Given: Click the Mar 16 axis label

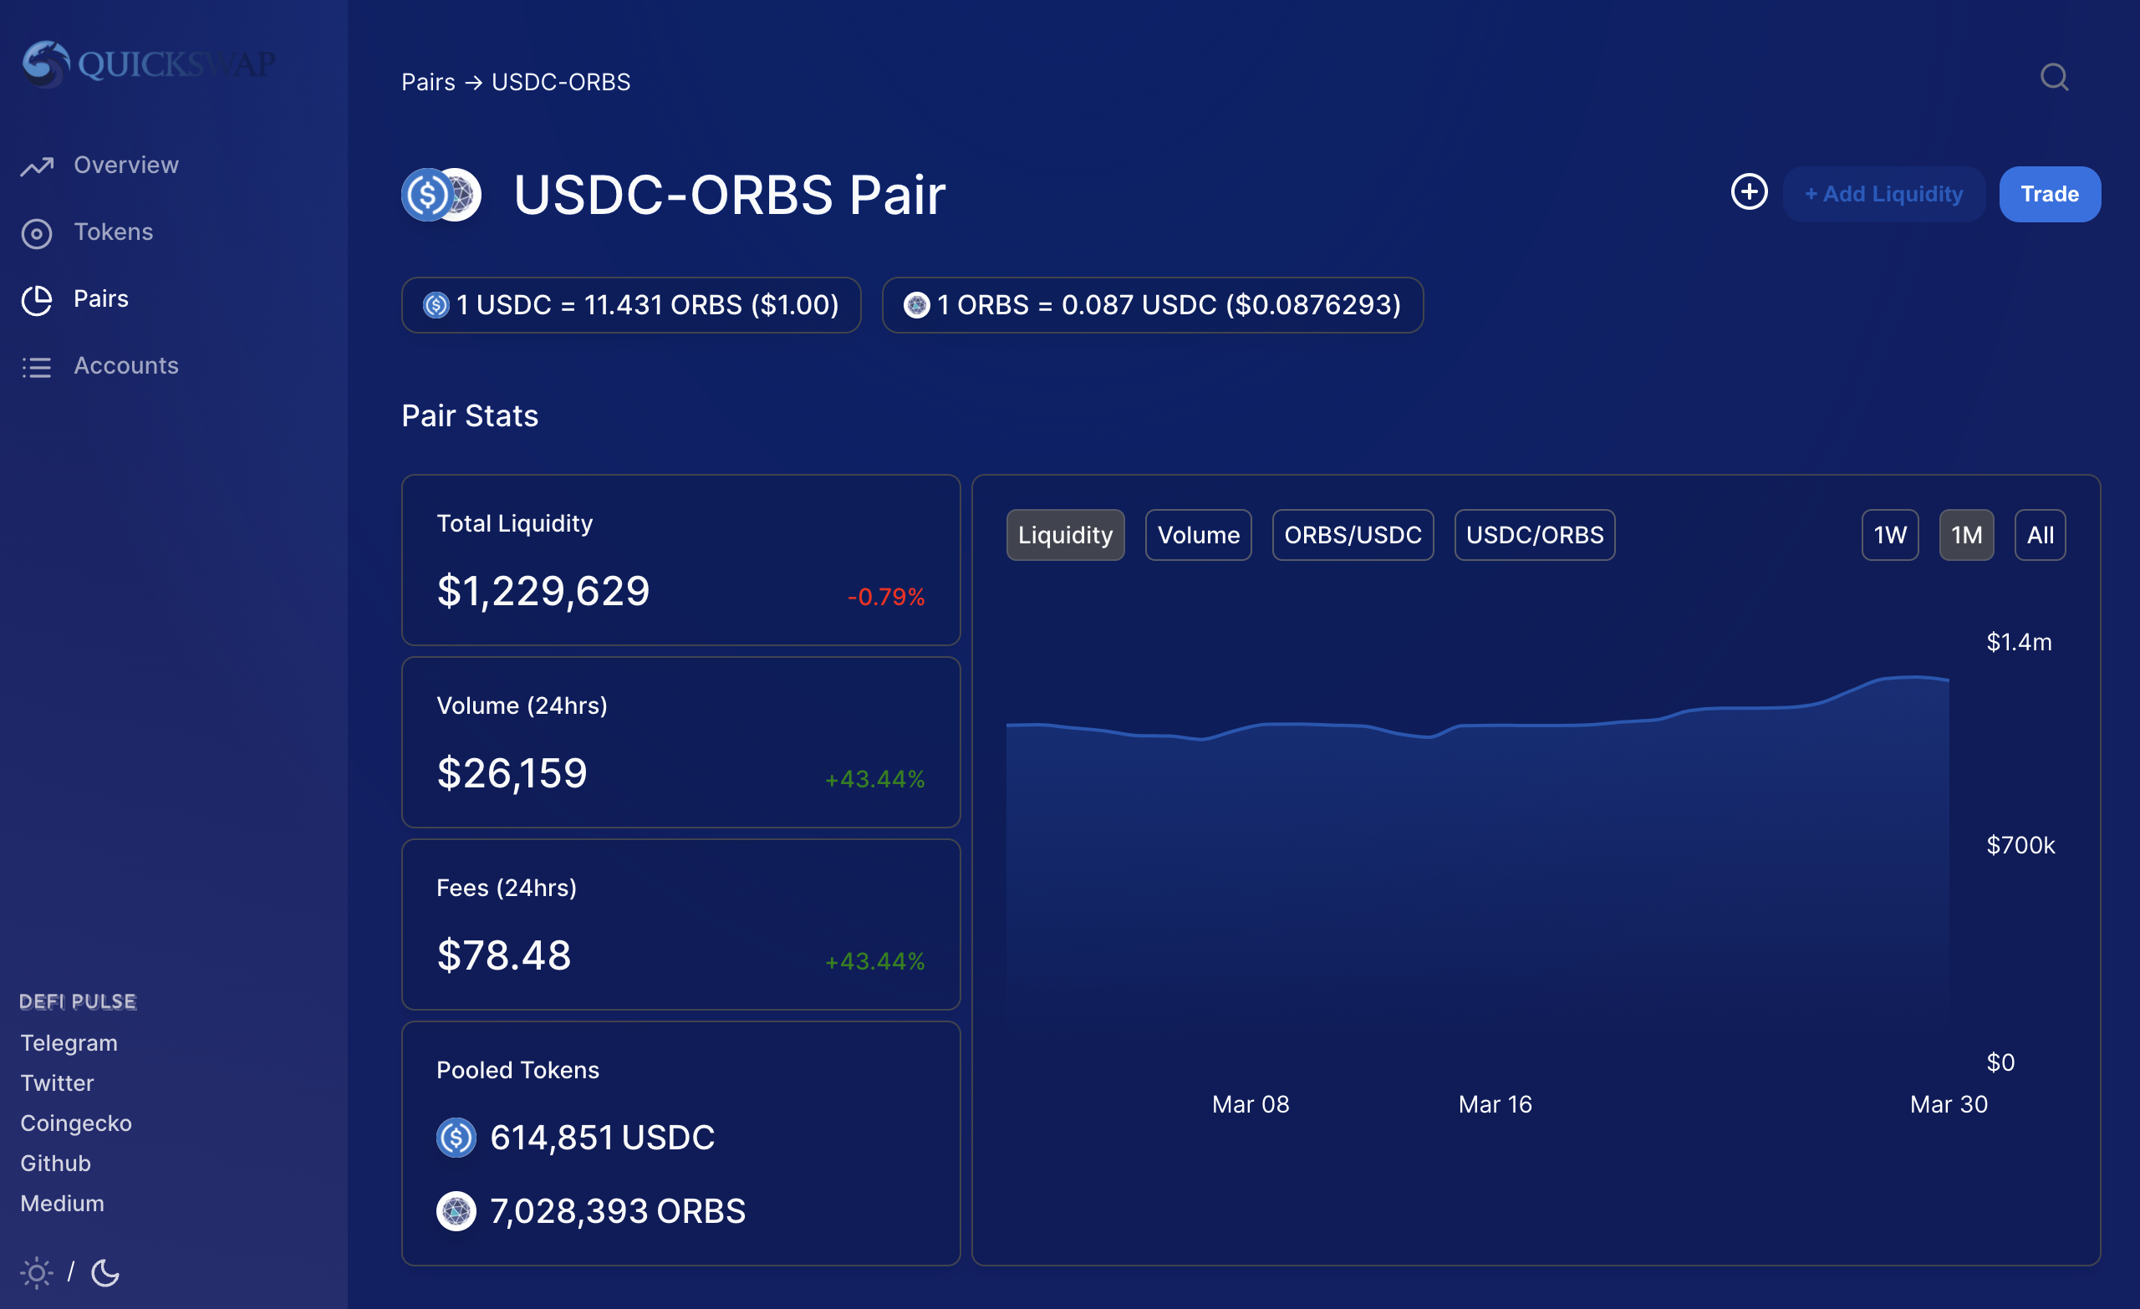Looking at the screenshot, I should click(1495, 1105).
